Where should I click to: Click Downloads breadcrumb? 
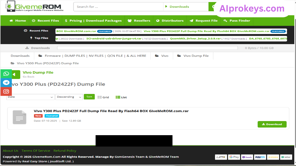tap(20, 56)
